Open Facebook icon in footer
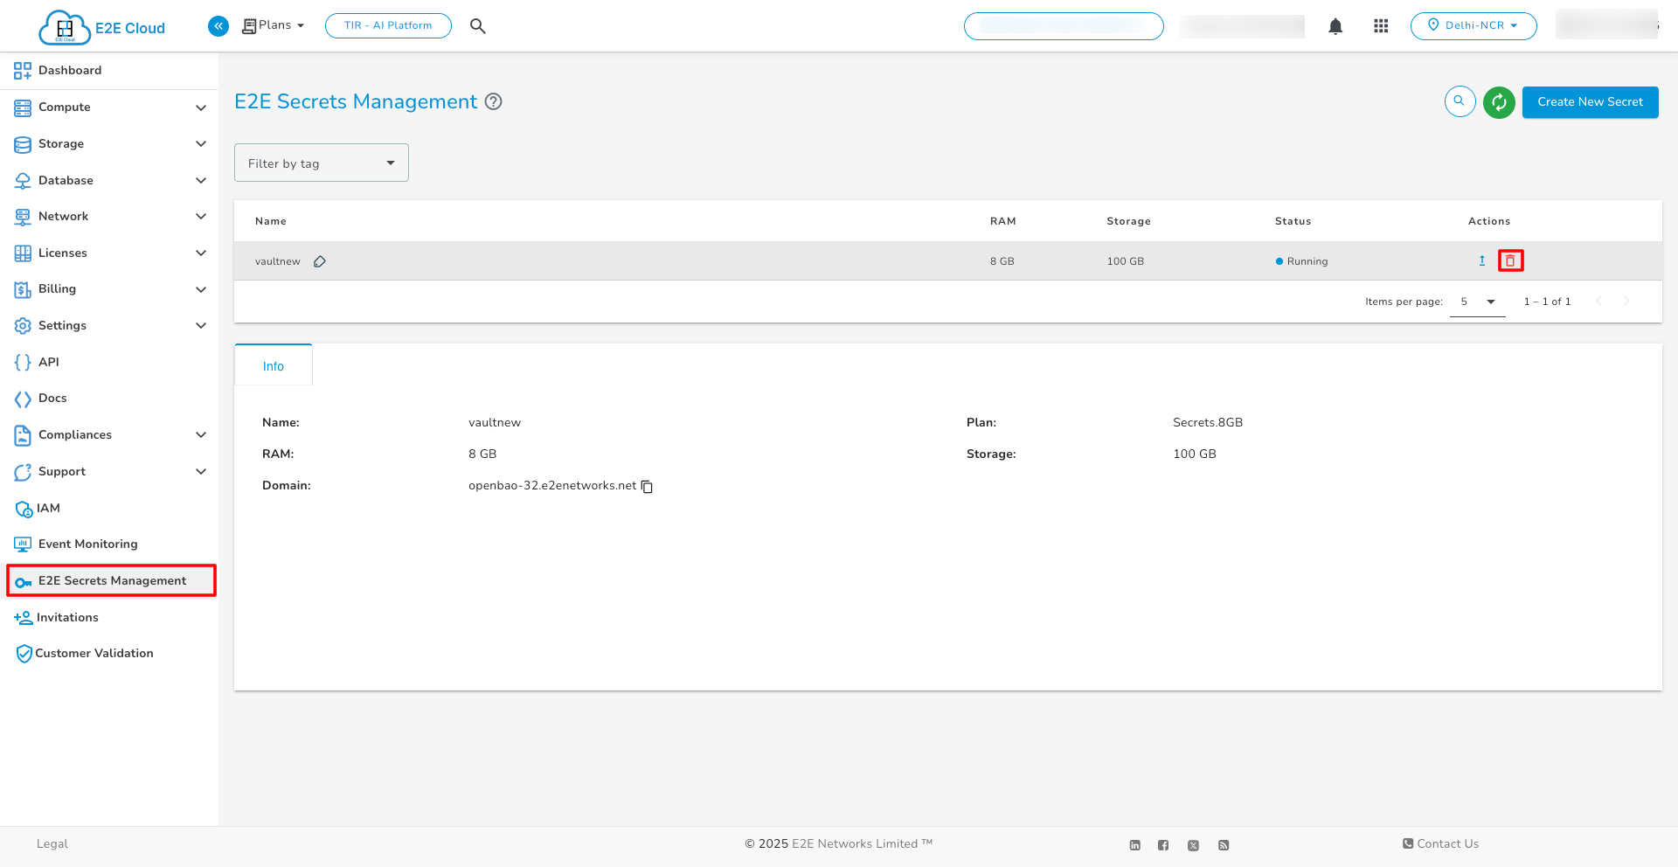 pos(1163,845)
